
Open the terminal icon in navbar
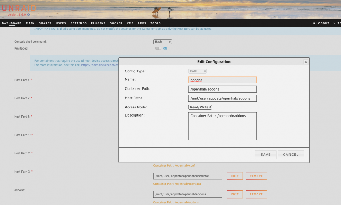tap(335, 23)
